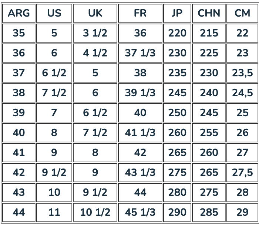Select the CM 23,5 cell
259x225 pixels.
[242, 73]
